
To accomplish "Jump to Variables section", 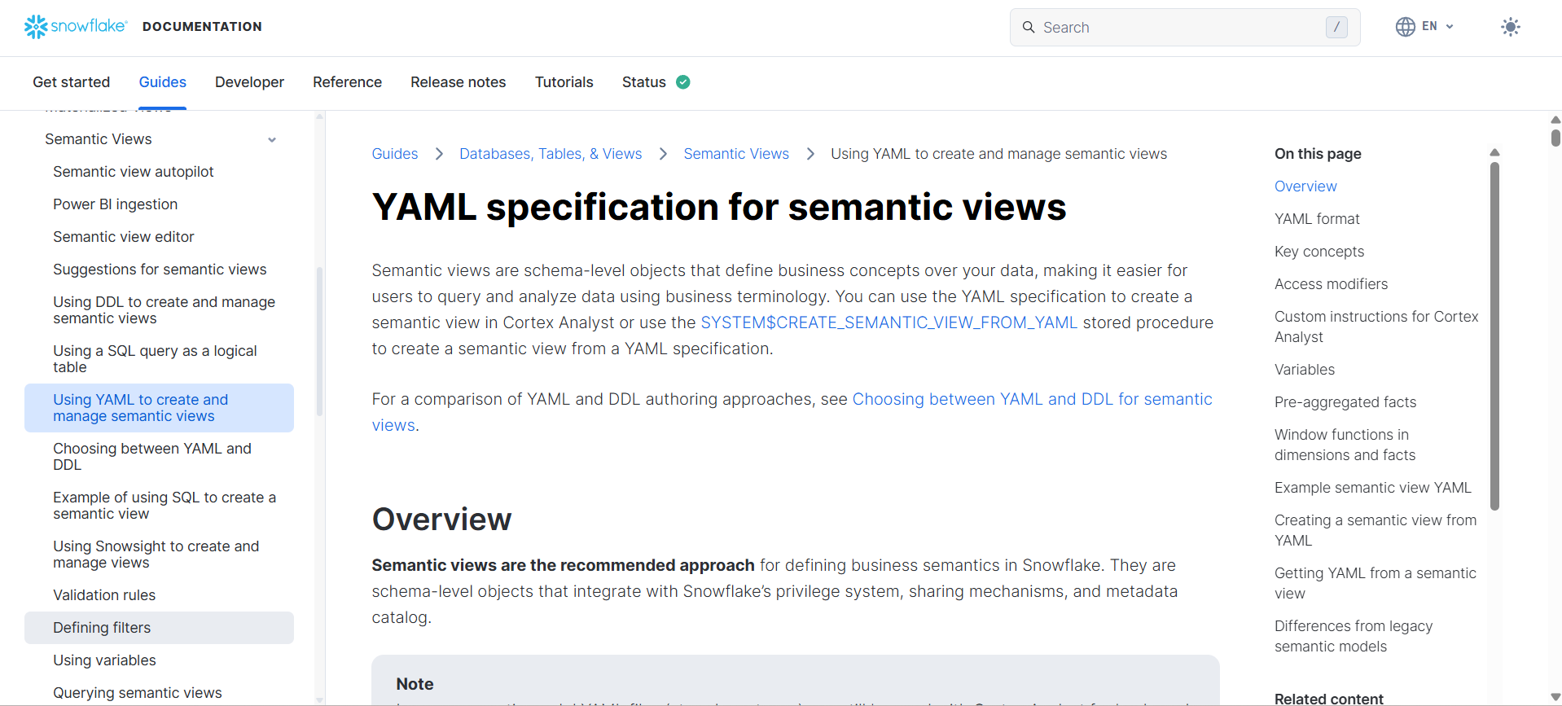I will pyautogui.click(x=1305, y=370).
